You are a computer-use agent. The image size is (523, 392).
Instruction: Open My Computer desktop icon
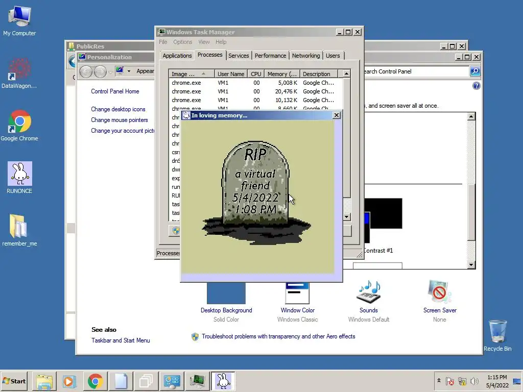click(x=19, y=20)
